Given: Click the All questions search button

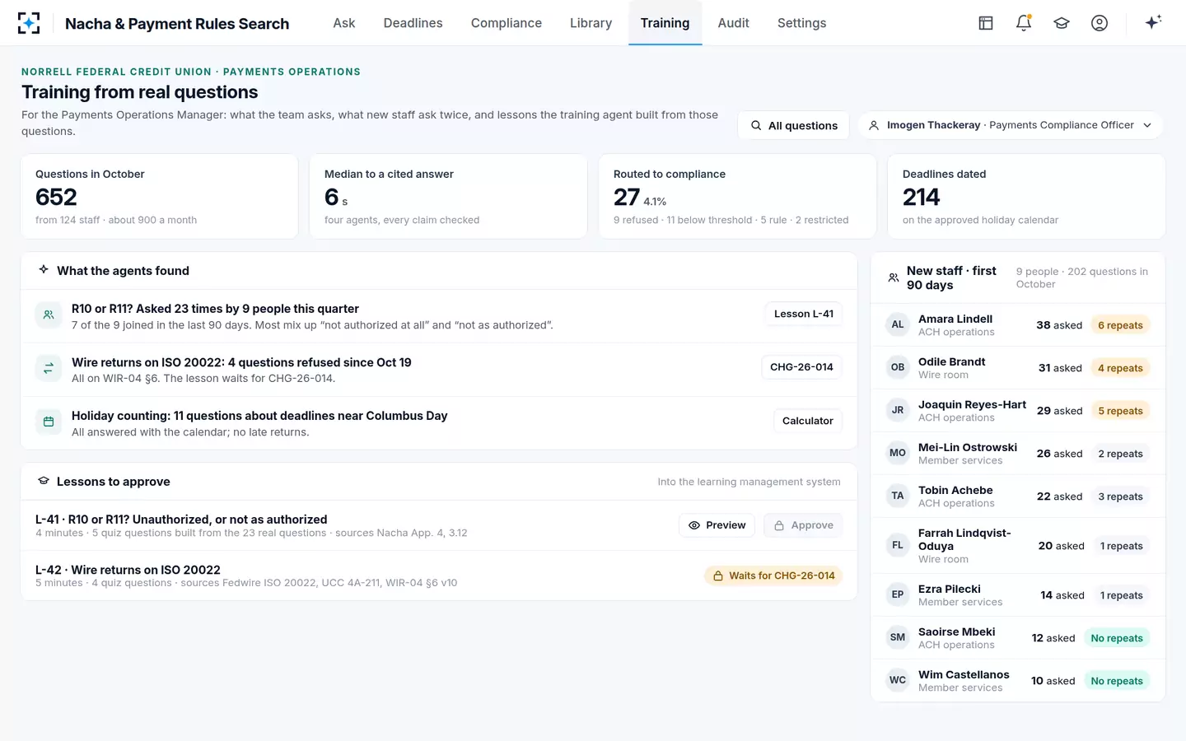Looking at the screenshot, I should [x=793, y=125].
